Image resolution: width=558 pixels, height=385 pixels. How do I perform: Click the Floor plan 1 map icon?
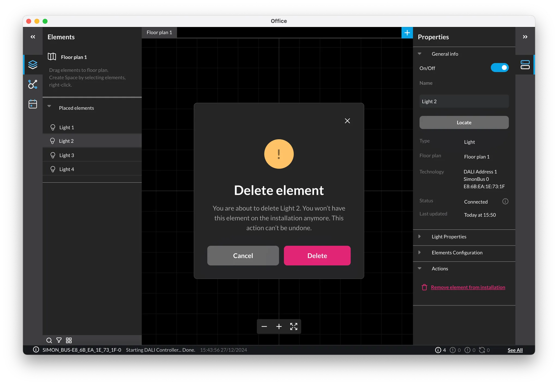point(52,57)
